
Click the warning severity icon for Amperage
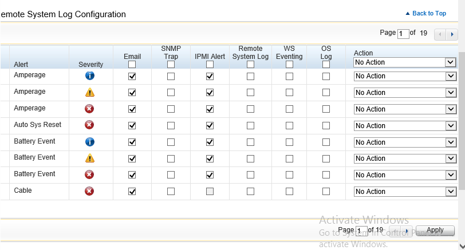(90, 92)
